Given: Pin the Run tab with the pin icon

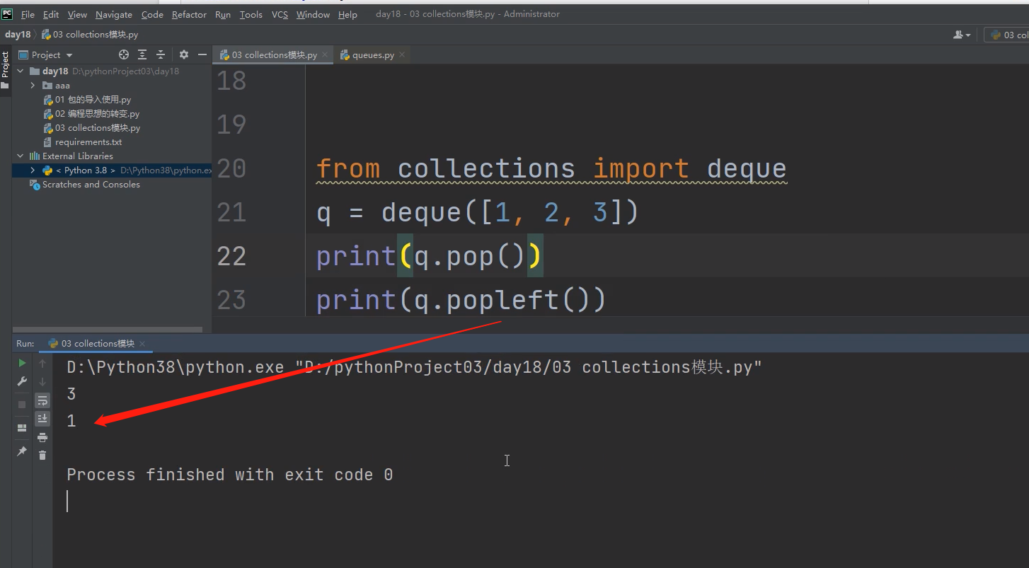Looking at the screenshot, I should click(22, 451).
